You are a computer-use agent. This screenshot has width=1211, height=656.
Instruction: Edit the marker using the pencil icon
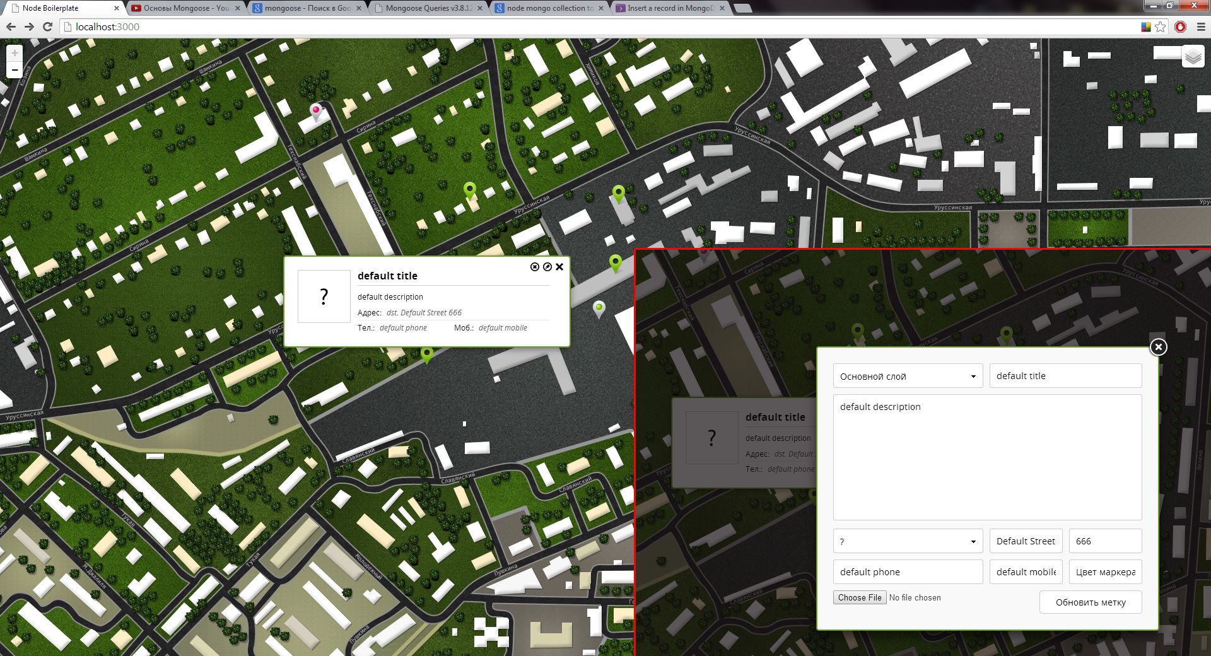546,267
